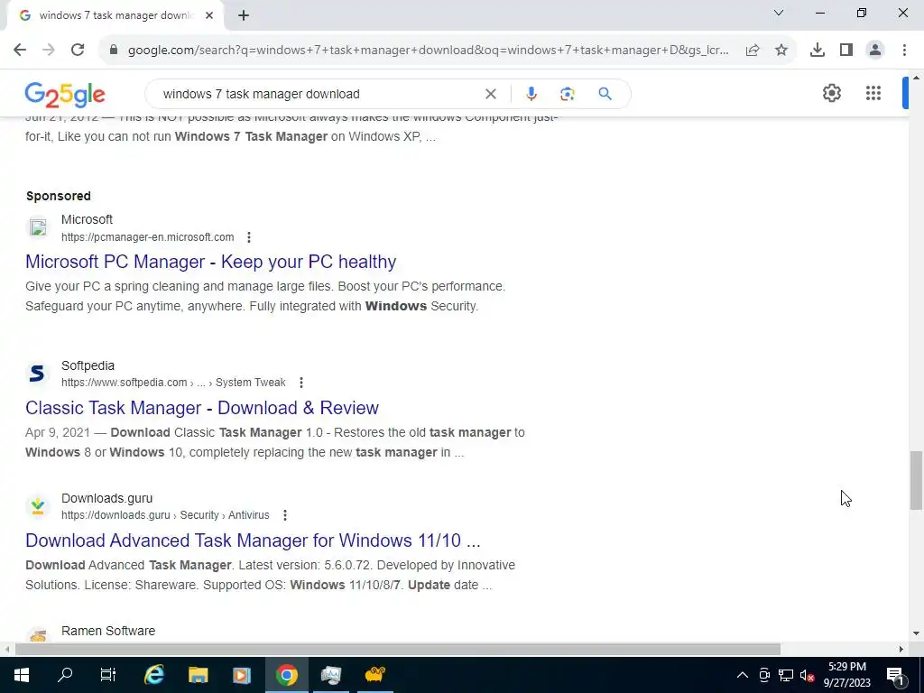Click the vertical scrollbar thumb
Screen dimensions: 924x693
(x=916, y=480)
